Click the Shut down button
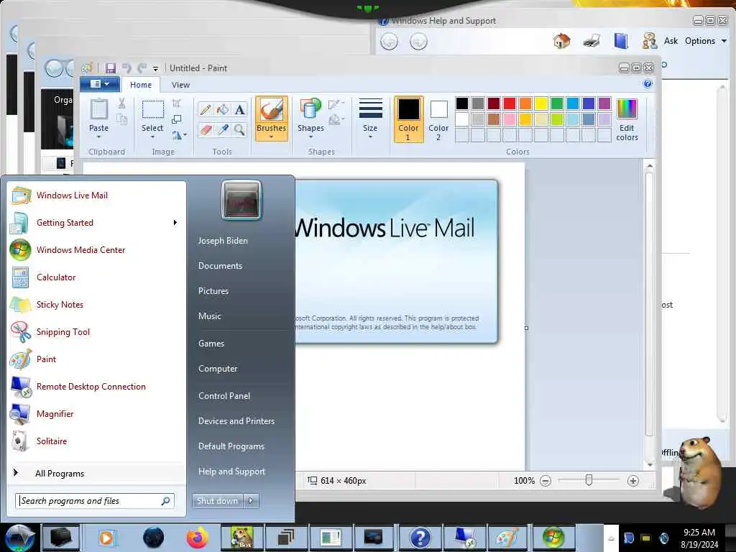The width and height of the screenshot is (736, 552). click(x=217, y=501)
